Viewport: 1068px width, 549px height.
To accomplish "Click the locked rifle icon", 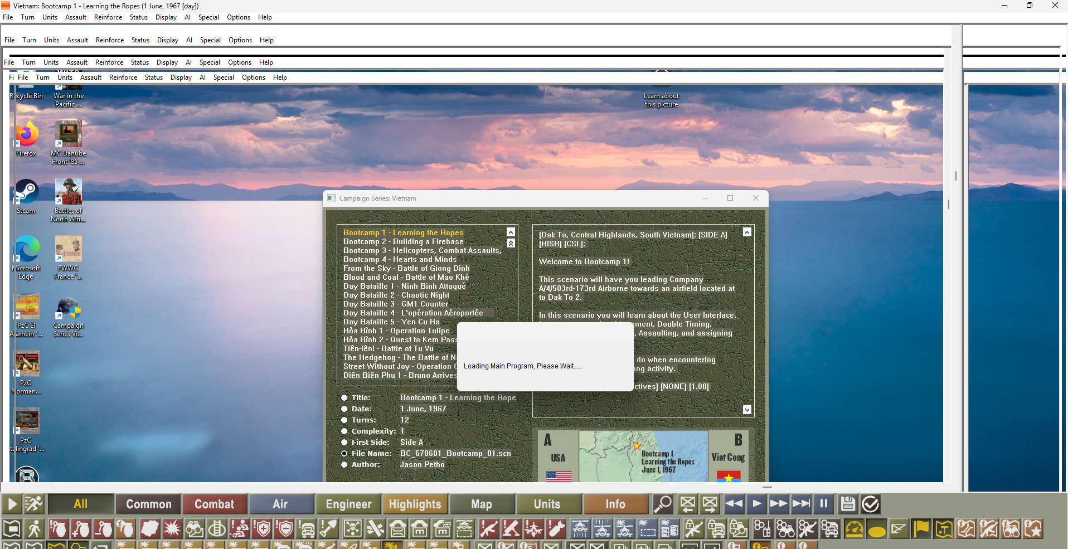I will [693, 528].
